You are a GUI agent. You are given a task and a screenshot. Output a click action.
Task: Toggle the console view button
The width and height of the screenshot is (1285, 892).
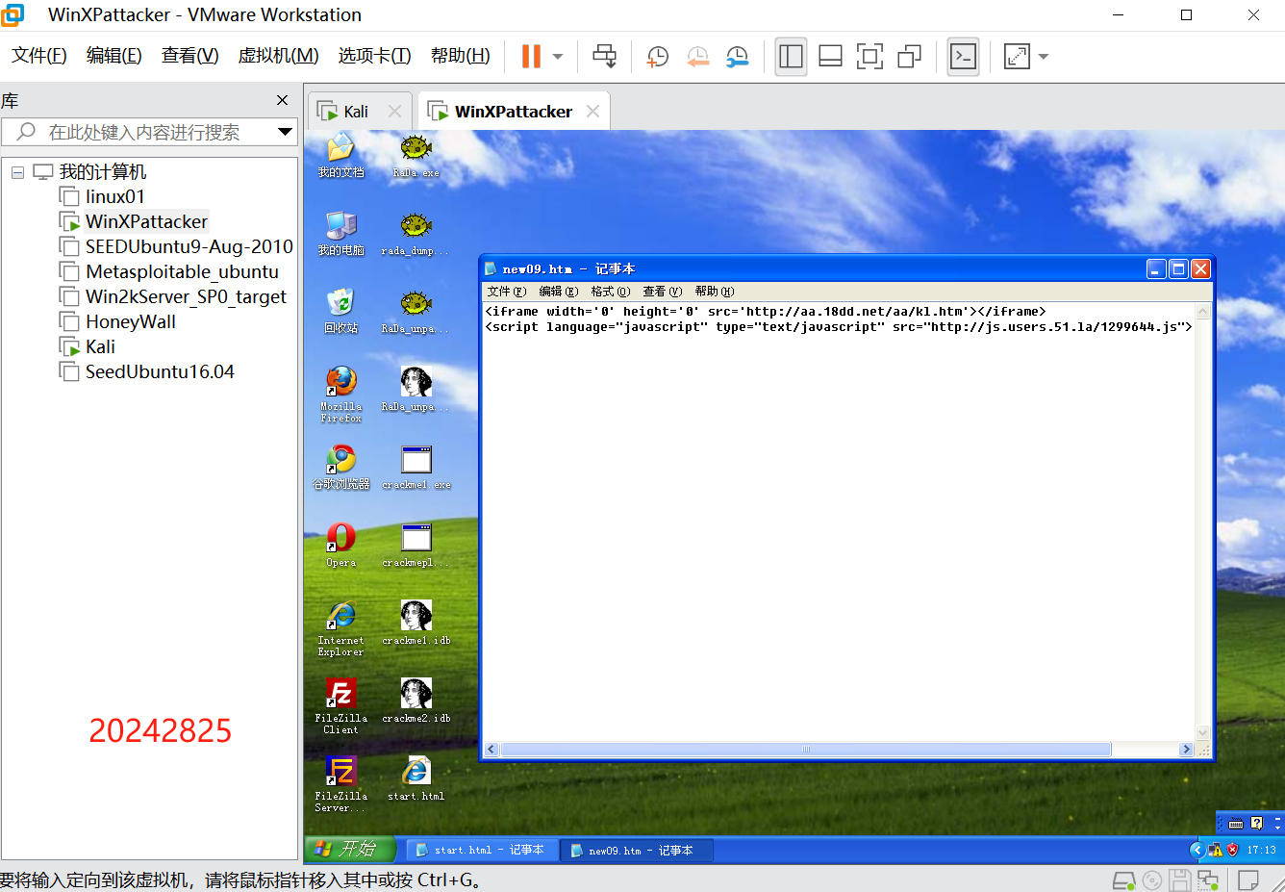point(963,57)
